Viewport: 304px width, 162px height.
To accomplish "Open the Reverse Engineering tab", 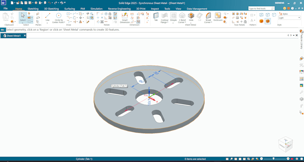I will pos(119,9).
